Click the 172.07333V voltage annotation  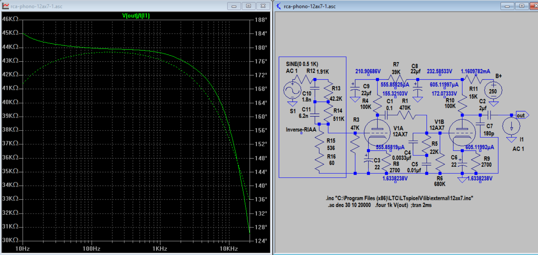(x=444, y=93)
